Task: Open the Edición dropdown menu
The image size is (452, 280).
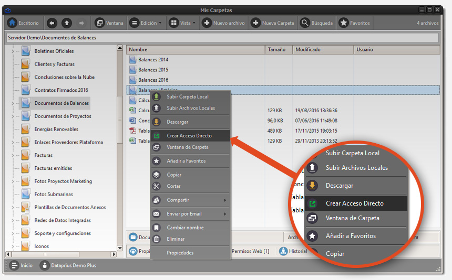Action: coord(146,23)
